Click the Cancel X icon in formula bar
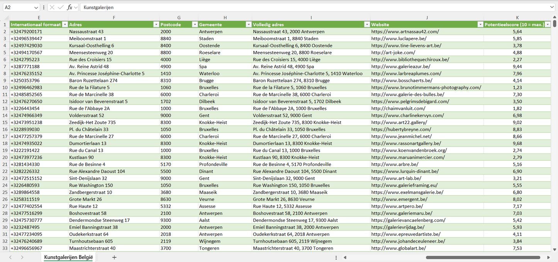This screenshot has width=558, height=262. pyautogui.click(x=52, y=7)
